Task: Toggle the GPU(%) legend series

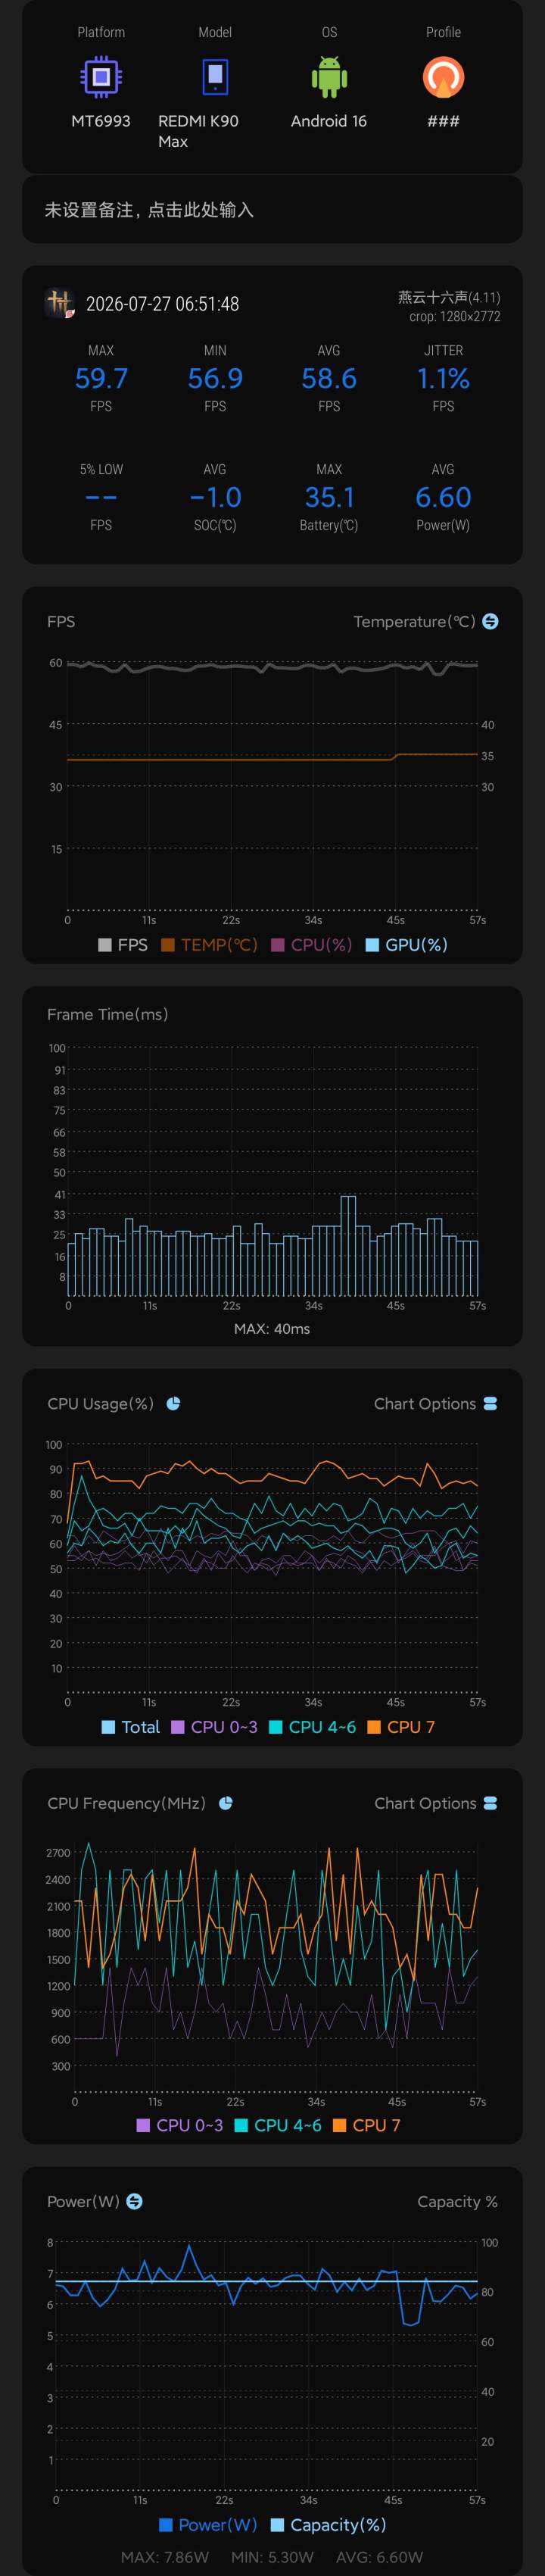Action: coord(406,944)
